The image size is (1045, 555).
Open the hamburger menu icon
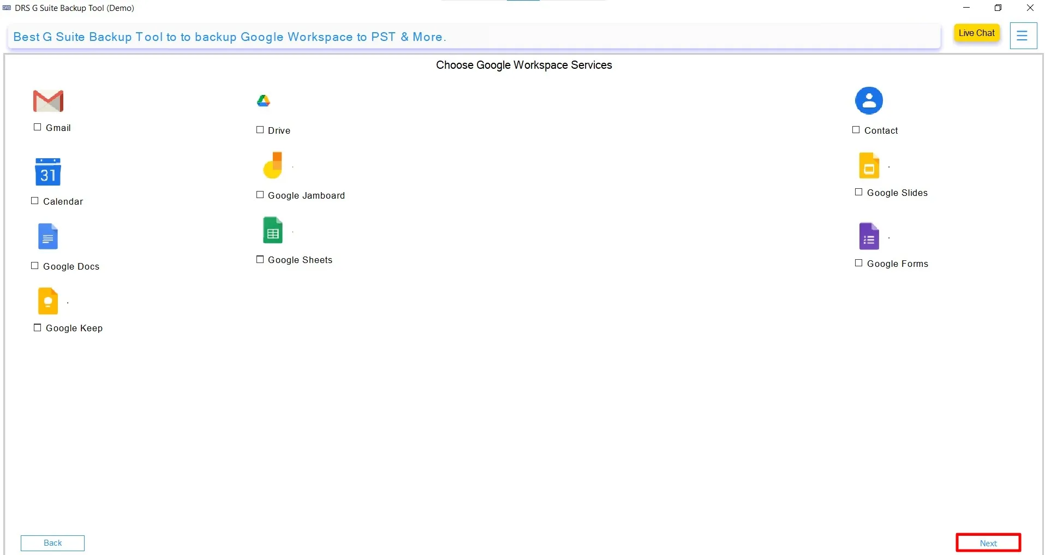tap(1023, 36)
